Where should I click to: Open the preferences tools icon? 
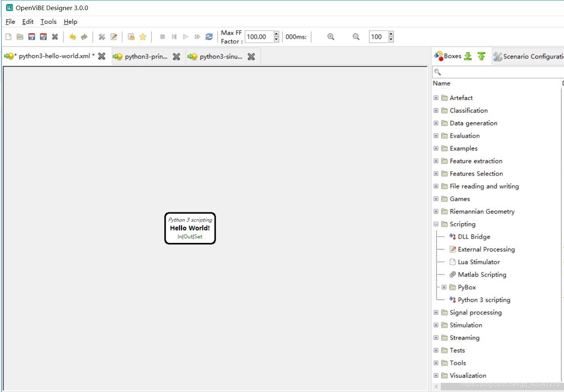102,37
